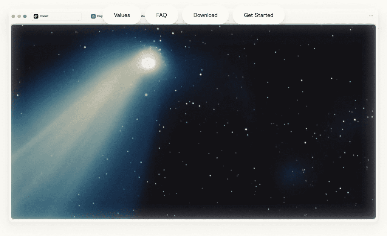Click the comet space image
The image size is (387, 236).
(193, 122)
